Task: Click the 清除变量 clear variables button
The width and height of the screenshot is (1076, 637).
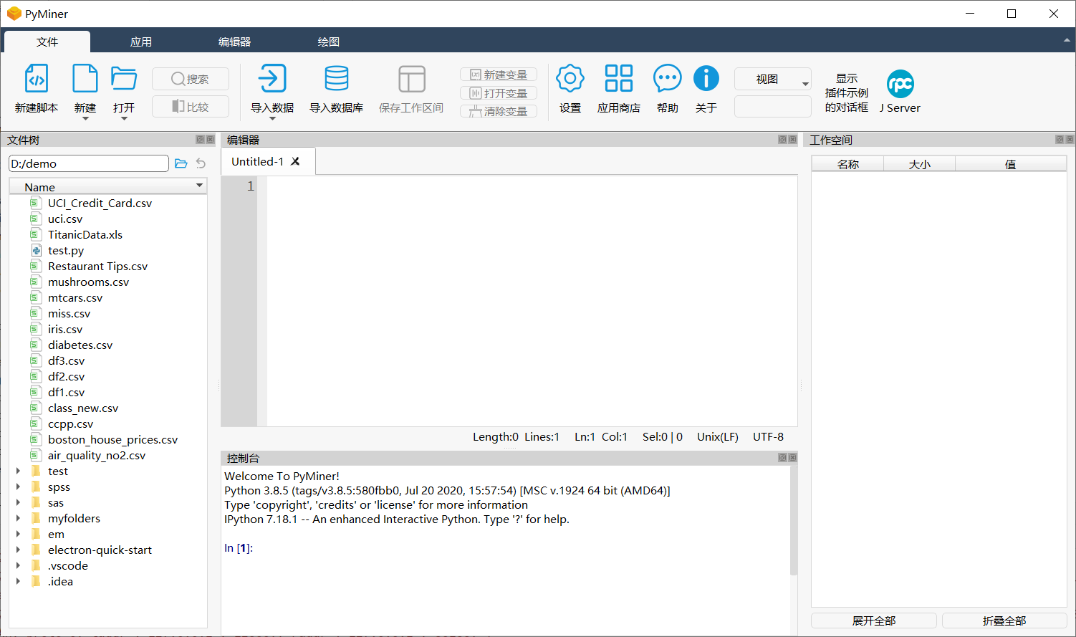Action: coord(499,111)
